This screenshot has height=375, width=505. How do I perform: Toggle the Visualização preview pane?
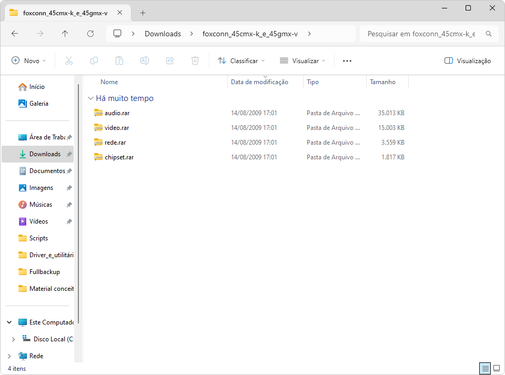468,61
